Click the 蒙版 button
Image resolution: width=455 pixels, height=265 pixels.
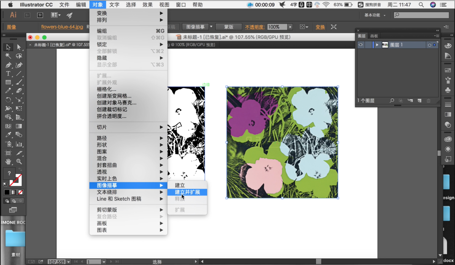click(229, 27)
